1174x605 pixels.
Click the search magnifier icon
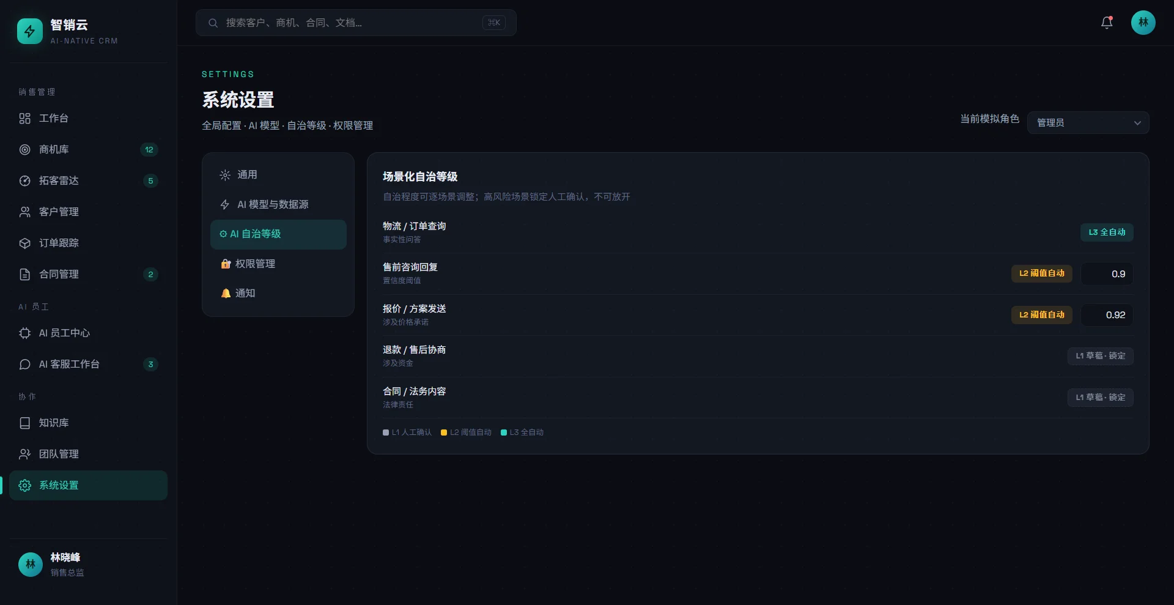click(x=213, y=23)
